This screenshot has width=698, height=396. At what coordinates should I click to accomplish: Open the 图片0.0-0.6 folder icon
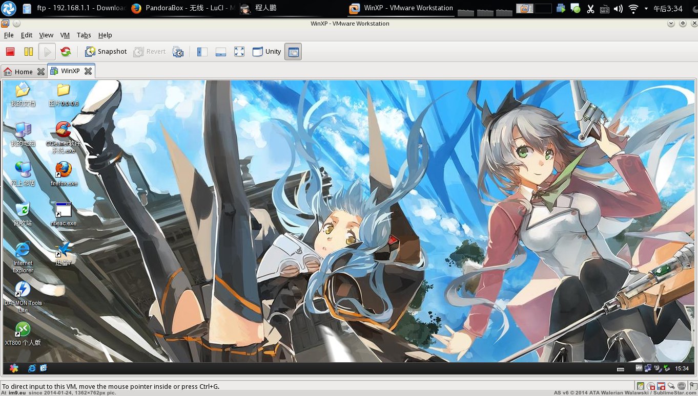point(64,95)
